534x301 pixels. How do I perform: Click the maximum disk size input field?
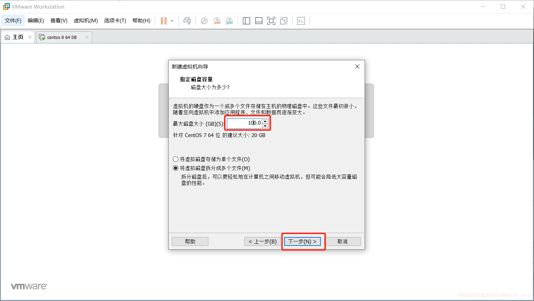click(x=245, y=123)
